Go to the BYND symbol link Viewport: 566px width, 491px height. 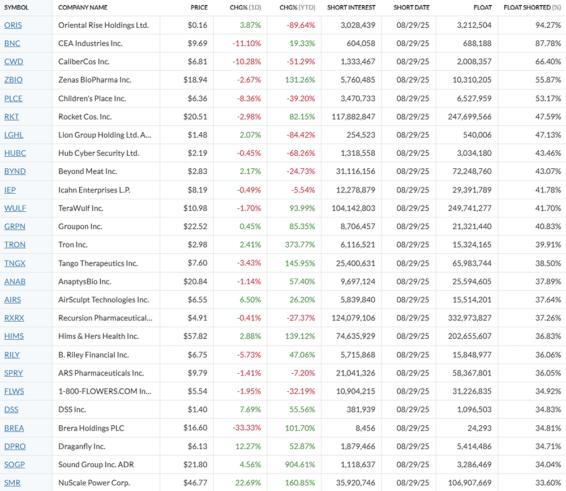pos(15,171)
